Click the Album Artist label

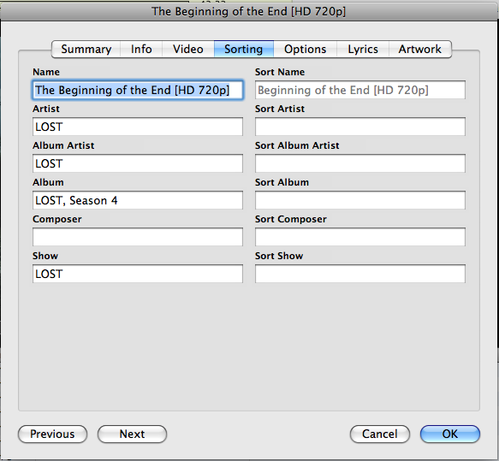tap(63, 145)
